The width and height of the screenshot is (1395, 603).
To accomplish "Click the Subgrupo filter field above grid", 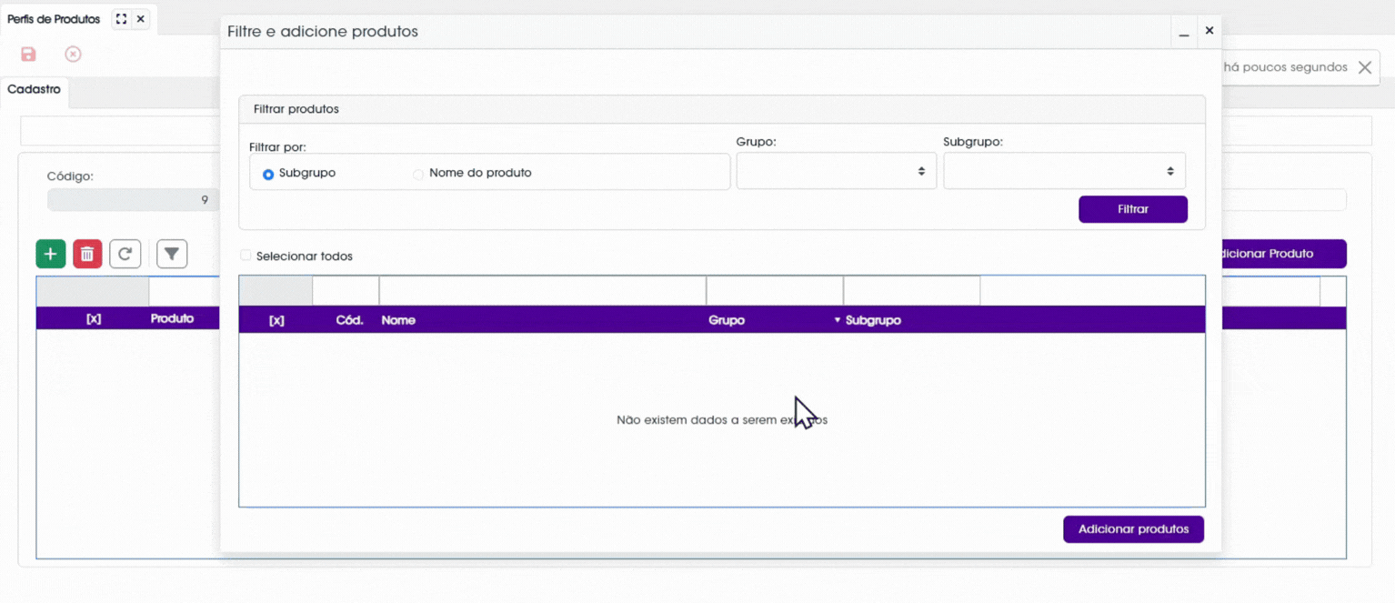I will pos(912,291).
